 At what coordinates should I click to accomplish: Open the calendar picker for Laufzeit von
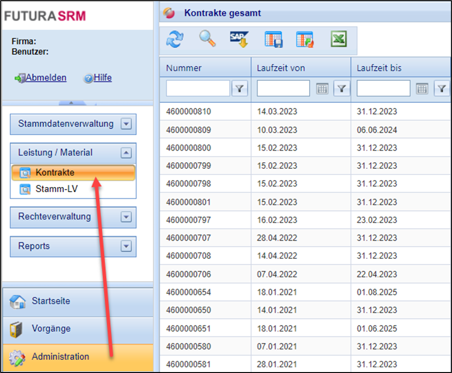pyautogui.click(x=322, y=88)
